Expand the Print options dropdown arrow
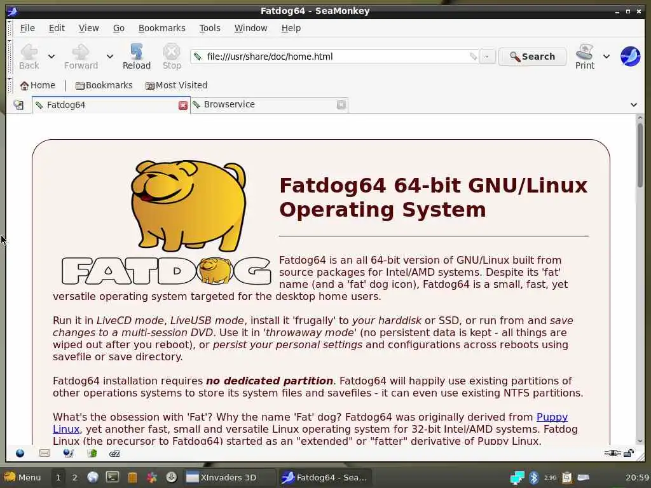Viewport: 651px width, 488px height. 606,57
